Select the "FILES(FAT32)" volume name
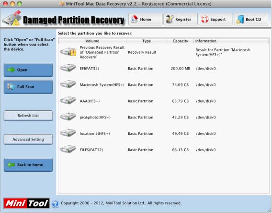This screenshot has height=213, width=272. [x=91, y=150]
